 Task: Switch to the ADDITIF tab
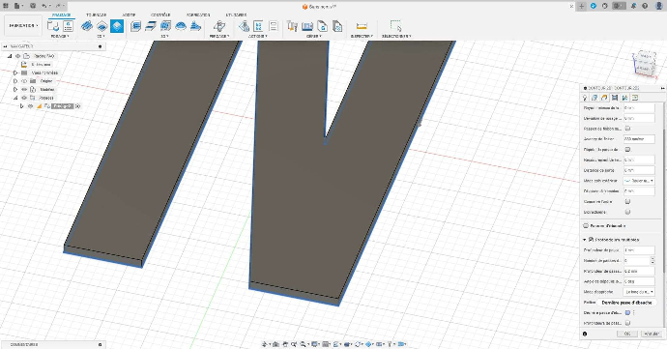(129, 15)
